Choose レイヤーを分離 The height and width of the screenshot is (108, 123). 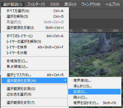pyautogui.click(x=35, y=53)
